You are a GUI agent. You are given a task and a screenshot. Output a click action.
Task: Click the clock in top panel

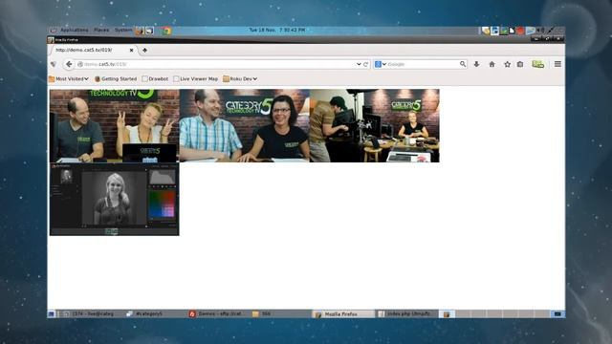click(x=277, y=30)
